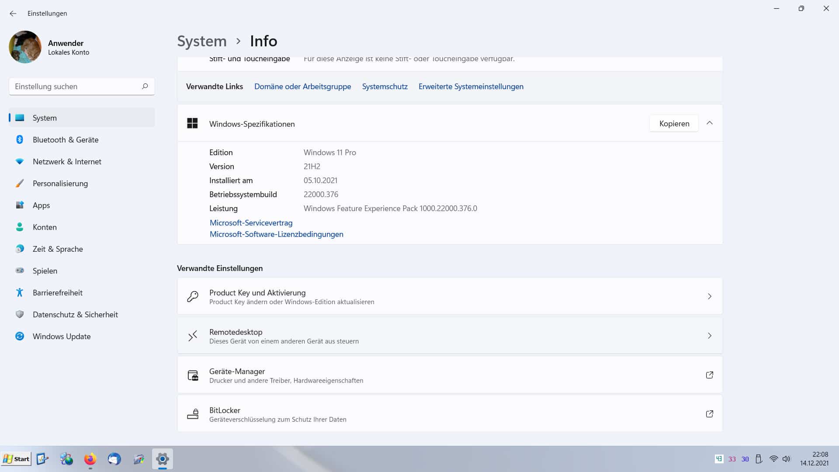The width and height of the screenshot is (839, 472).
Task: Open Bluetooth & Geräte settings
Action: click(82, 139)
